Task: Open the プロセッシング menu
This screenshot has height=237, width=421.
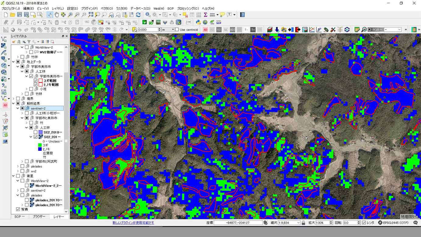Action: pos(188,9)
